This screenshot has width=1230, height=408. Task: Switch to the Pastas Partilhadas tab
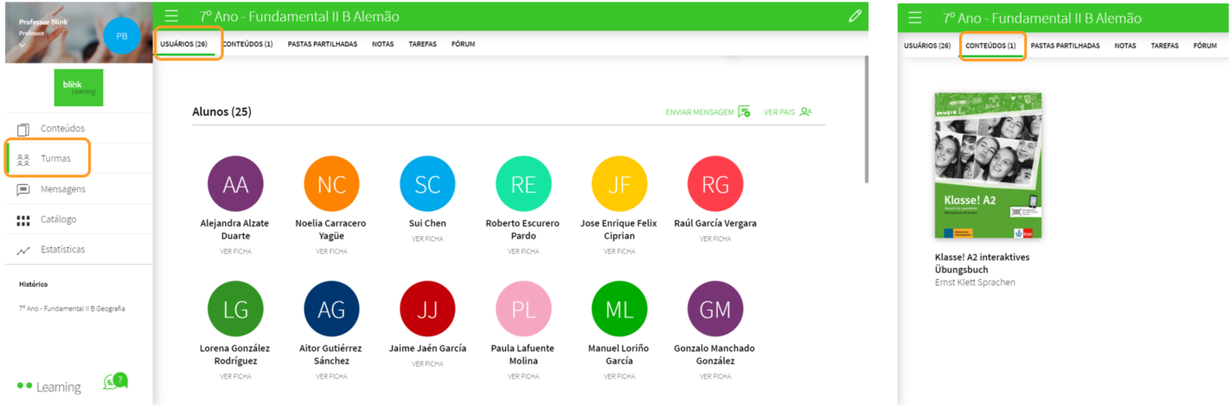[x=322, y=44]
